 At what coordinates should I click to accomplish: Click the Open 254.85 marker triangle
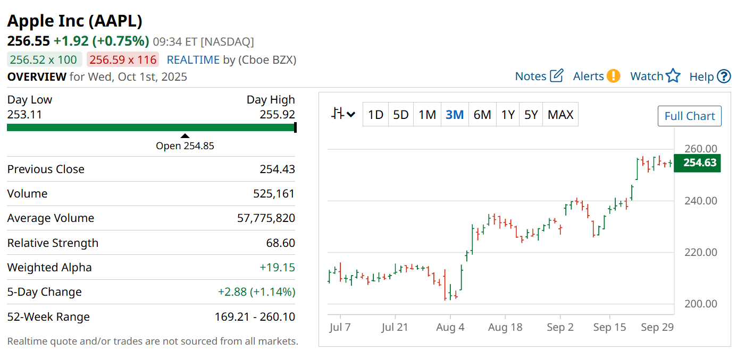(185, 136)
